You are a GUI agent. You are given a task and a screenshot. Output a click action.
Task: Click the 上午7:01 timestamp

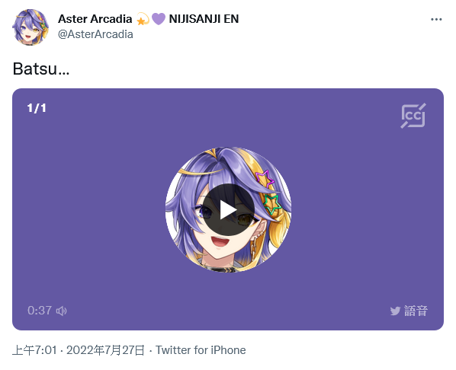(x=34, y=350)
